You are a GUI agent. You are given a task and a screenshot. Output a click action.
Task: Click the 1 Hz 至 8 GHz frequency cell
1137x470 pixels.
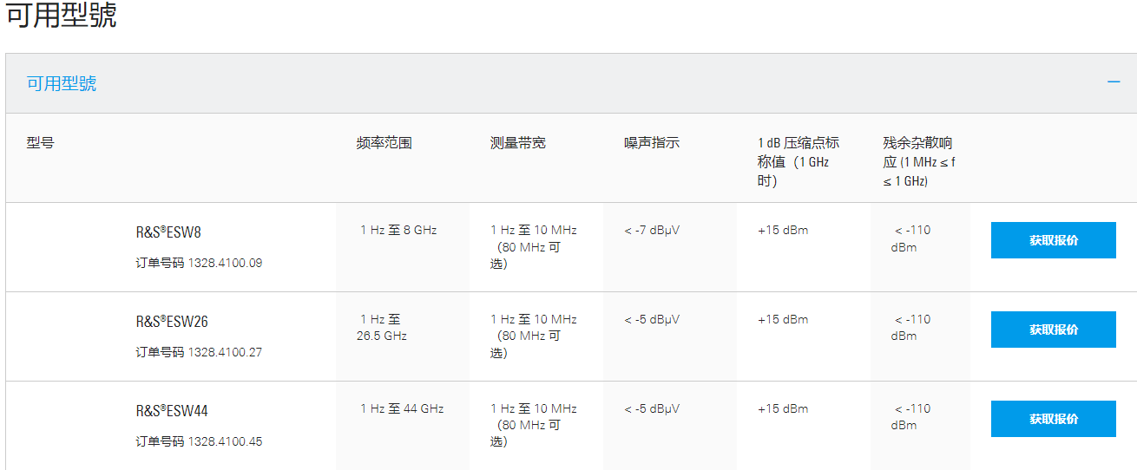tap(398, 231)
